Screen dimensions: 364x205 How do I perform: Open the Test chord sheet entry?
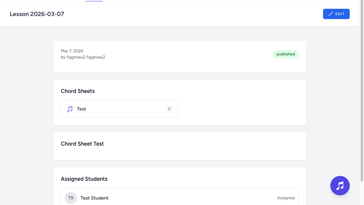[x=119, y=109]
